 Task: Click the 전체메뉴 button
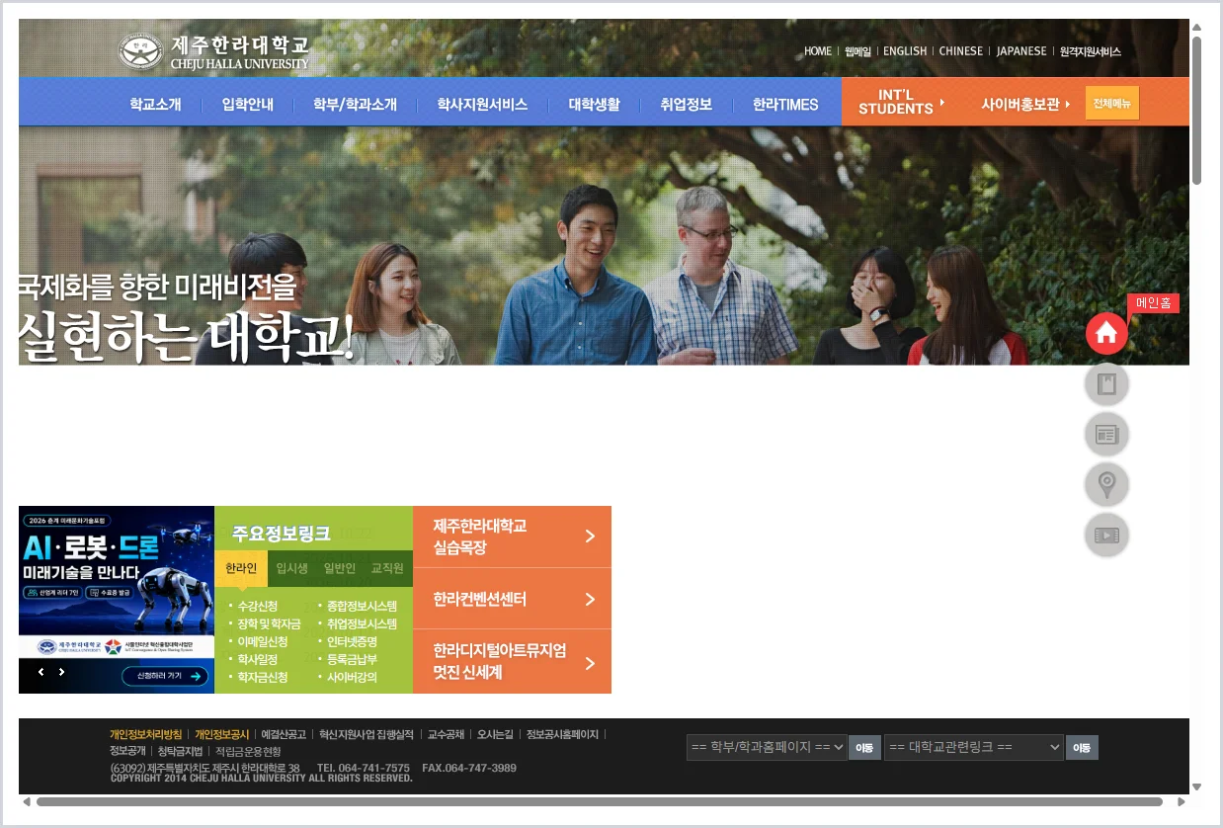[1111, 103]
